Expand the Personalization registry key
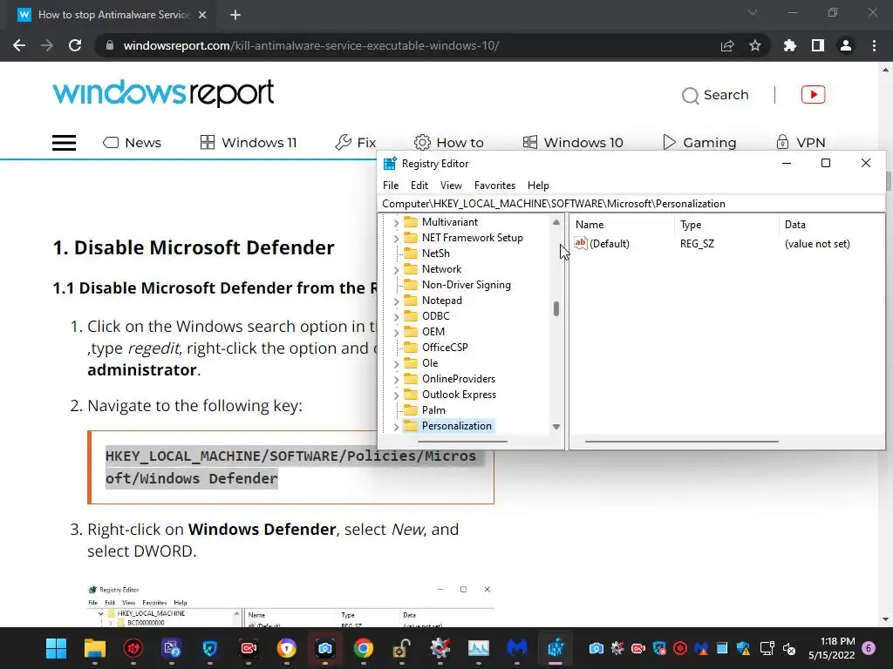893x669 pixels. [397, 427]
